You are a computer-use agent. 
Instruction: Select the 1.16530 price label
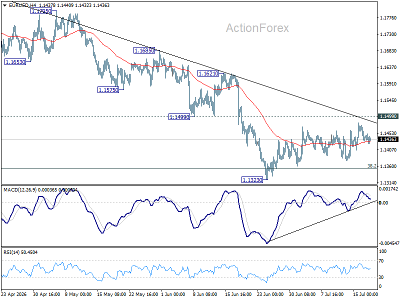(x=15, y=61)
